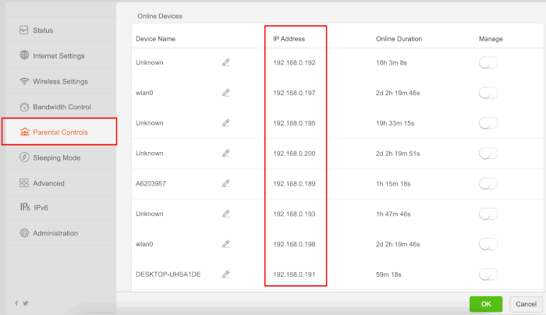Image resolution: width=546 pixels, height=315 pixels.
Task: Edit name of device 192.168.0.193
Action: [226, 214]
